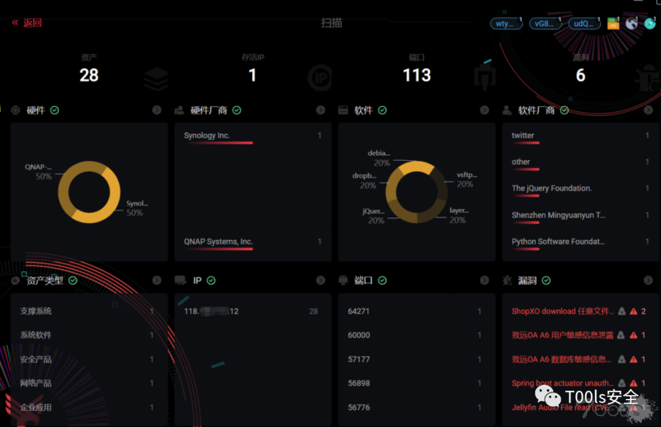Open Spring boot actuator unauth... vulnerability

click(x=562, y=384)
